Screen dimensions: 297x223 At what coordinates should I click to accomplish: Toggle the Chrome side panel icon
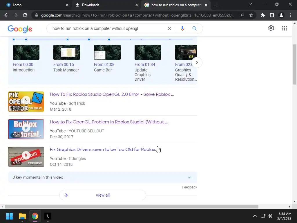click(272, 15)
